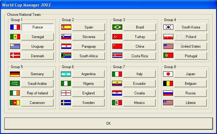This screenshot has width=217, height=134.
Task: Select the Senegal team button
Action: 38,37
